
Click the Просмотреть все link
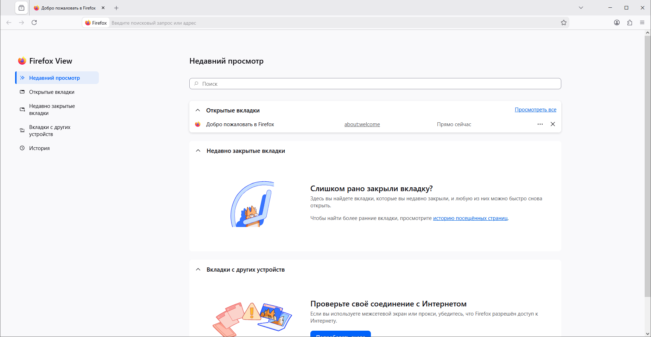click(535, 110)
